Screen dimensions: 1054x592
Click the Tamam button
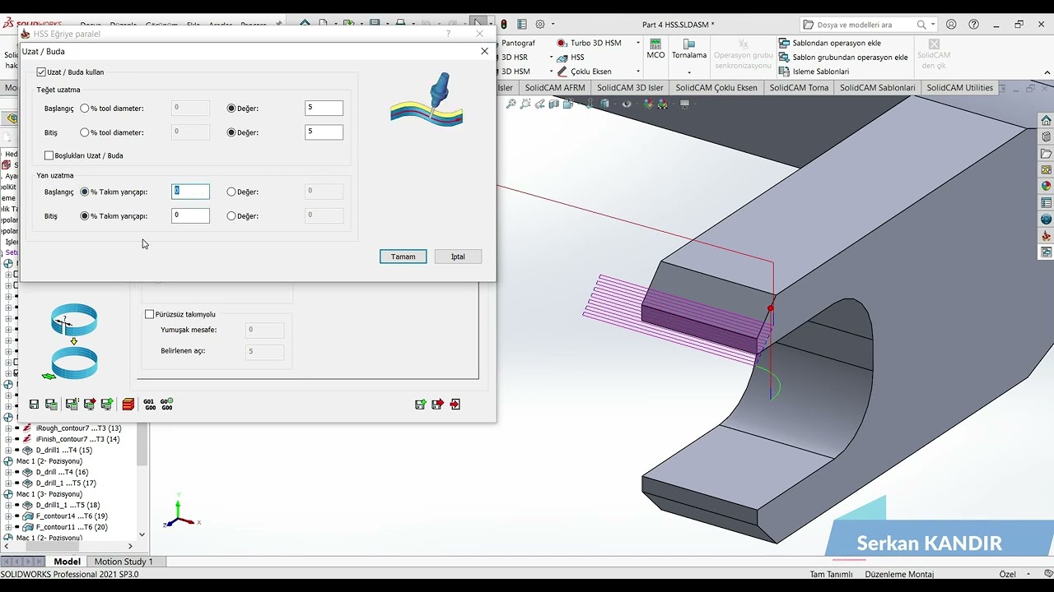click(x=403, y=257)
